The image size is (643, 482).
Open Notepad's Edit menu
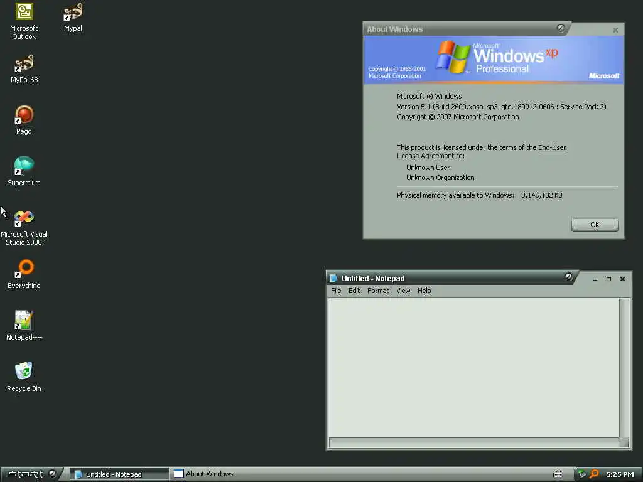point(354,291)
